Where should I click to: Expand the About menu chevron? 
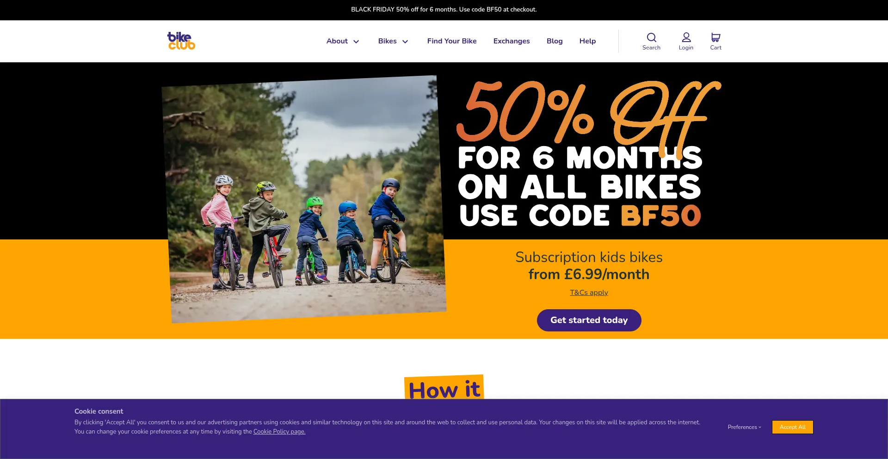[356, 42]
